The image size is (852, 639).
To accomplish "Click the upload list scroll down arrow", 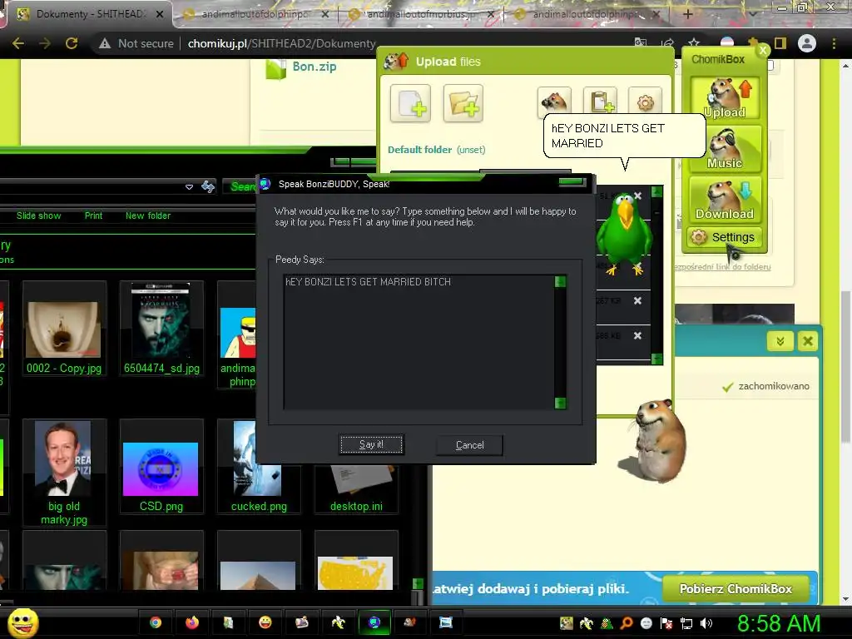I will pyautogui.click(x=656, y=359).
